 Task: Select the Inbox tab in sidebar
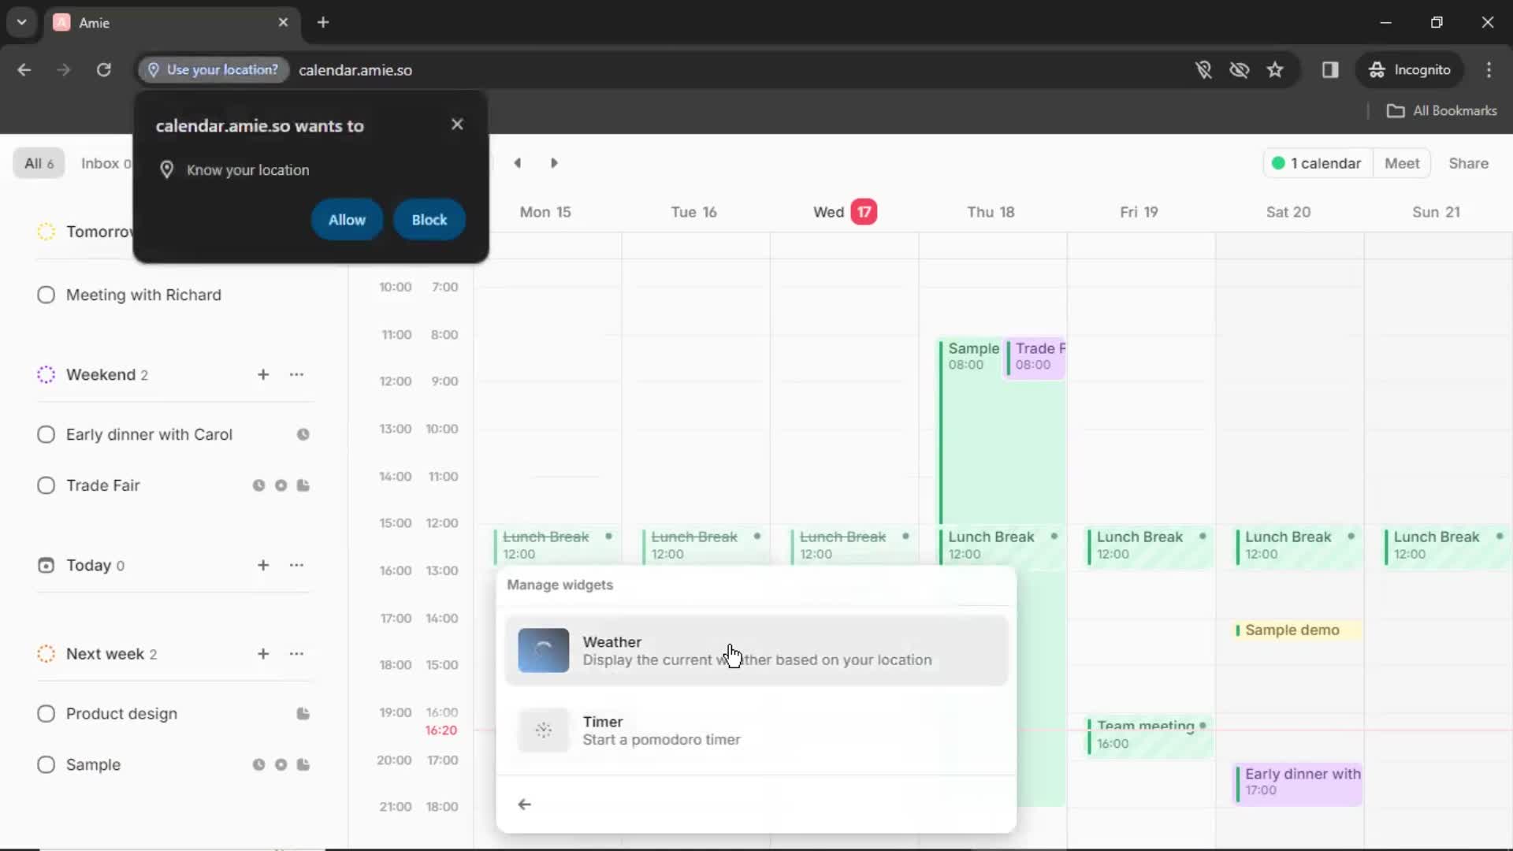click(x=106, y=163)
